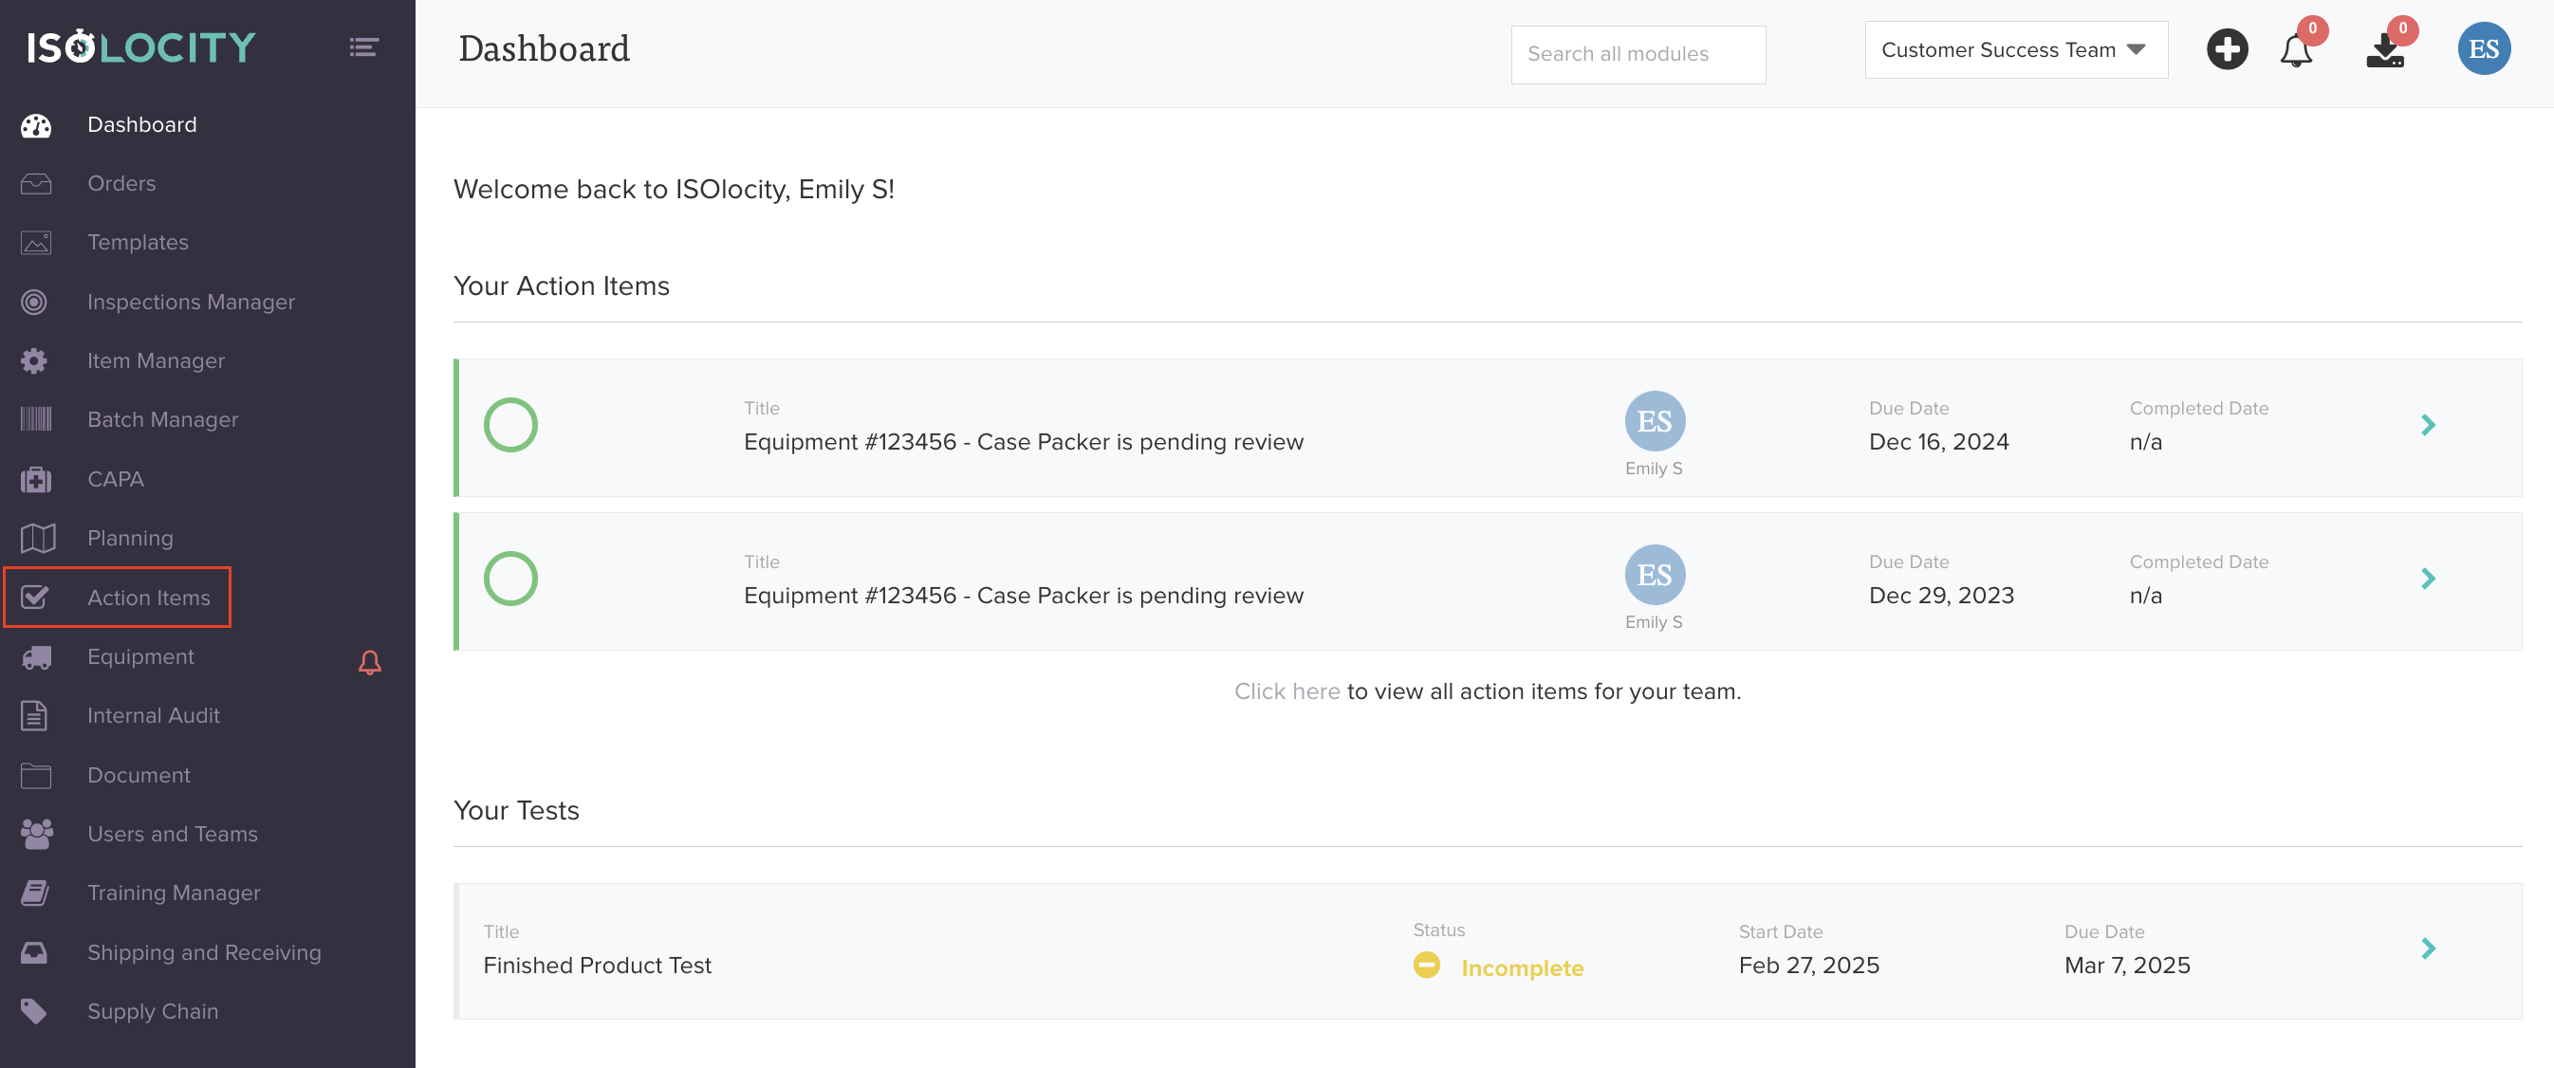Open the Finished Product Test title
Screen dimensions: 2554x1068
597,965
